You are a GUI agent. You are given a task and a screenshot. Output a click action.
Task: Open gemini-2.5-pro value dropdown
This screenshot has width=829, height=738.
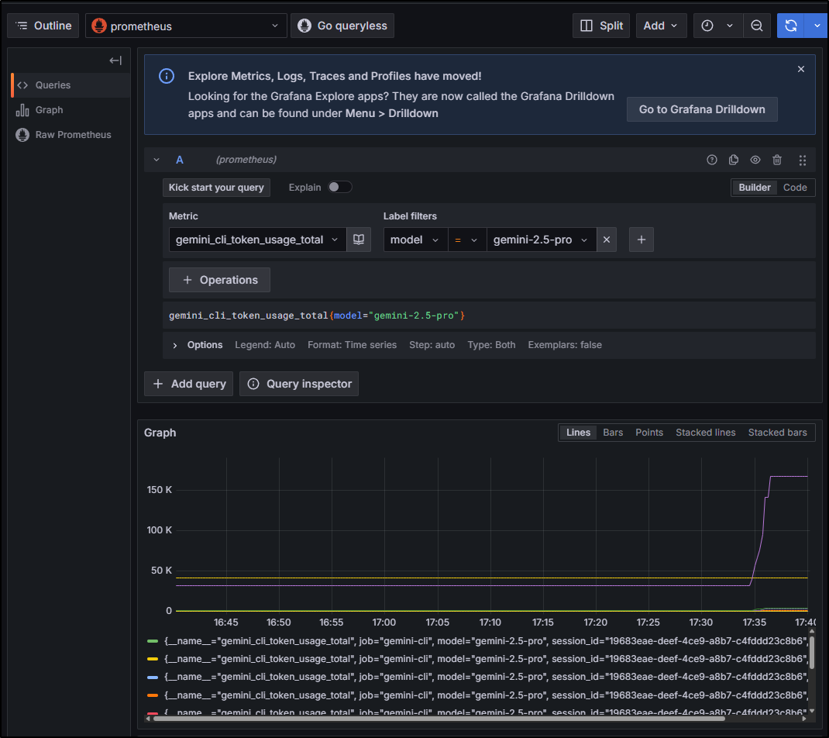pyautogui.click(x=542, y=240)
